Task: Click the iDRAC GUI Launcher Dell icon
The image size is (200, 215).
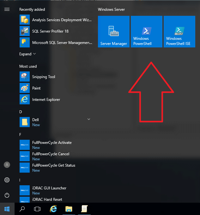Action: click(x=25, y=190)
